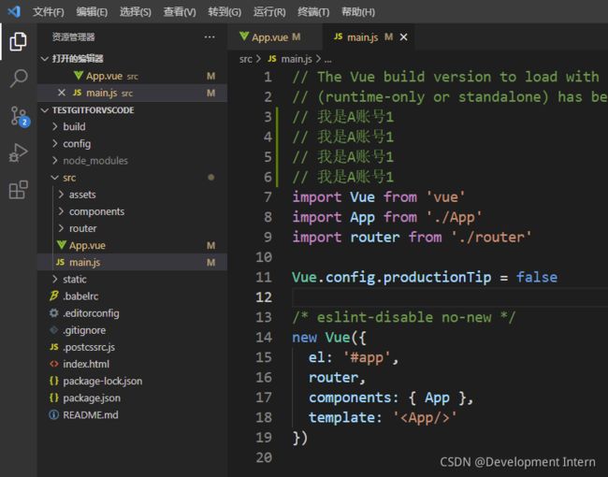This screenshot has width=608, height=477.
Task: Close the main.js editor tab
Action: point(404,36)
